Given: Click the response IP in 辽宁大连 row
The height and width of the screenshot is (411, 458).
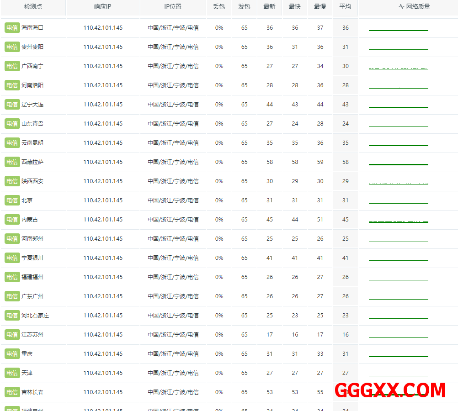Looking at the screenshot, I should tap(103, 105).
